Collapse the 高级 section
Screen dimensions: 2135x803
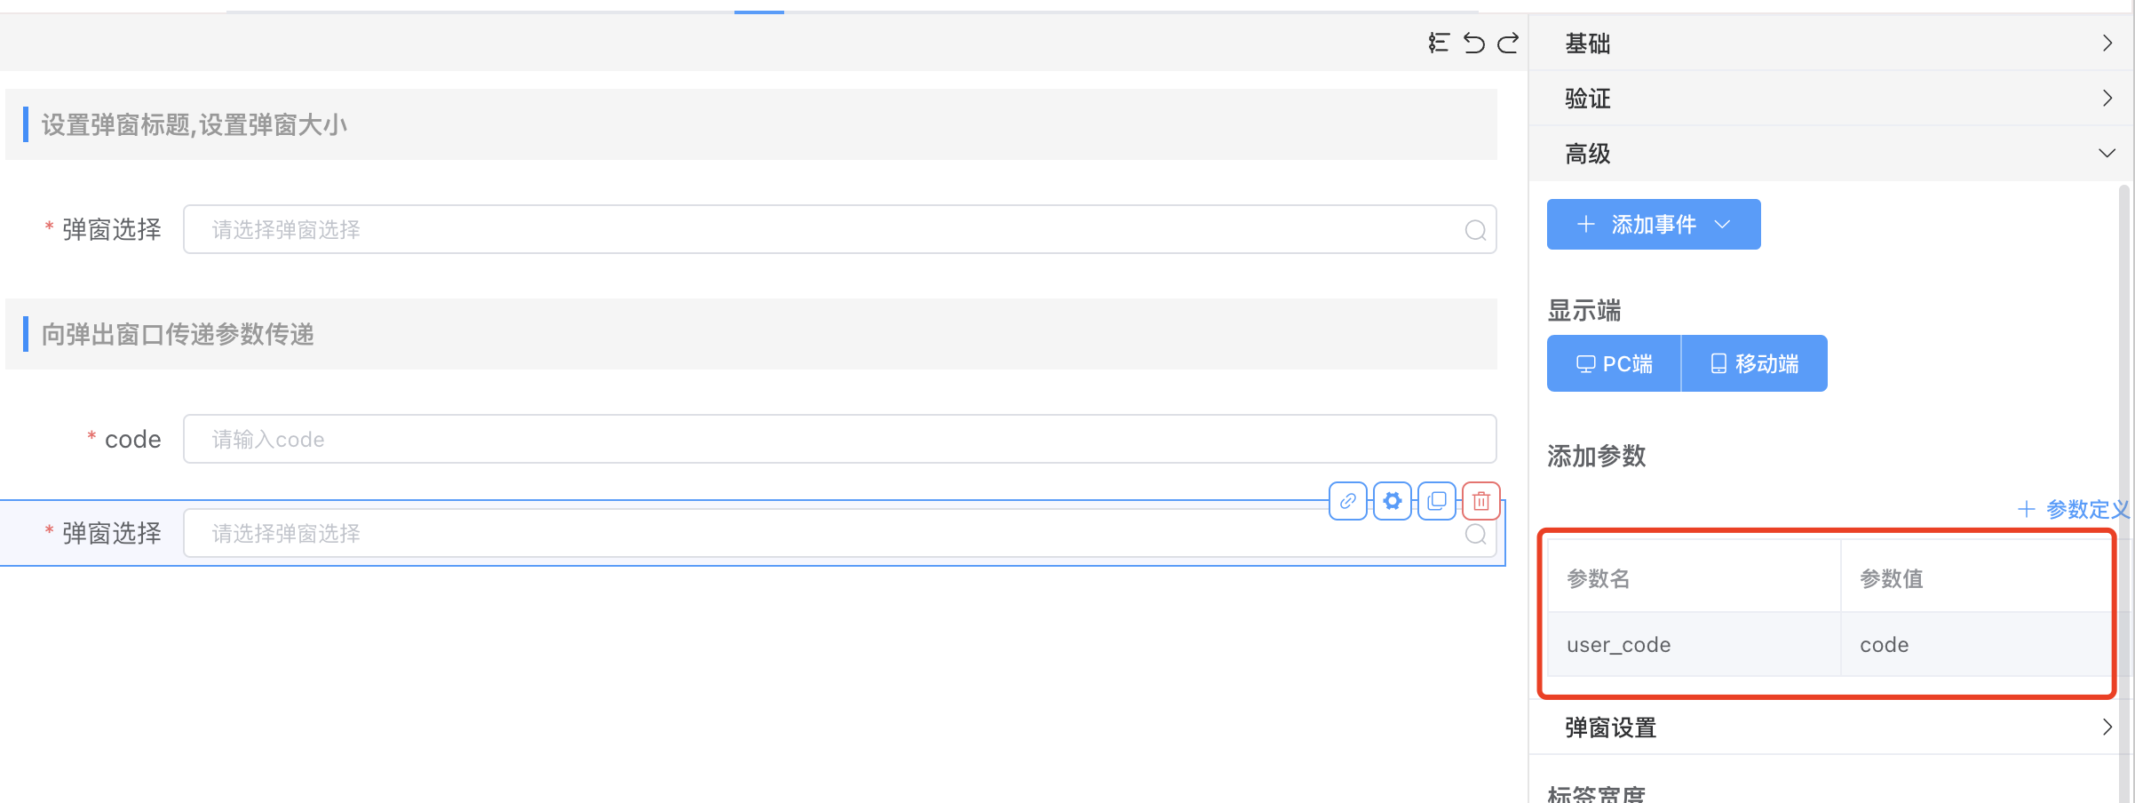pyautogui.click(x=1831, y=154)
